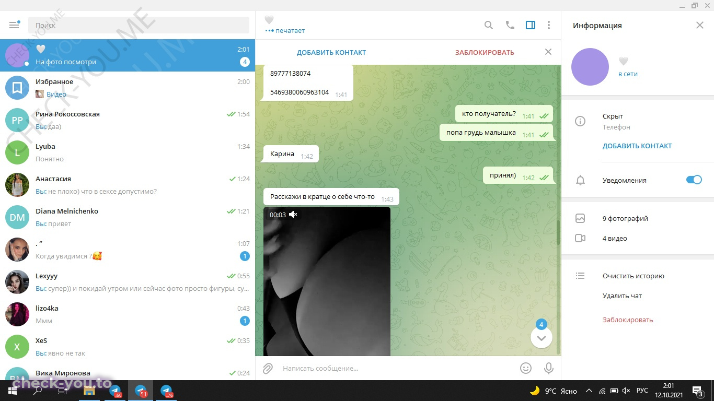714x401 pixels.
Task: Open the Windows notification center icon
Action: click(697, 391)
